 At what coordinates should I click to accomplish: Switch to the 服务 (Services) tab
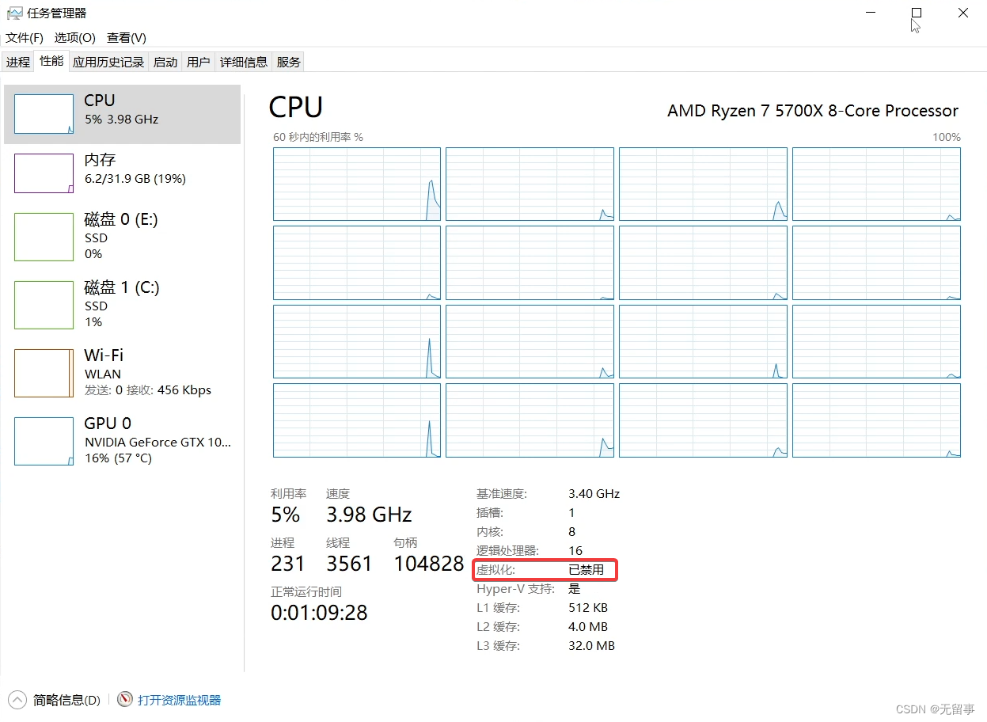[x=288, y=61]
